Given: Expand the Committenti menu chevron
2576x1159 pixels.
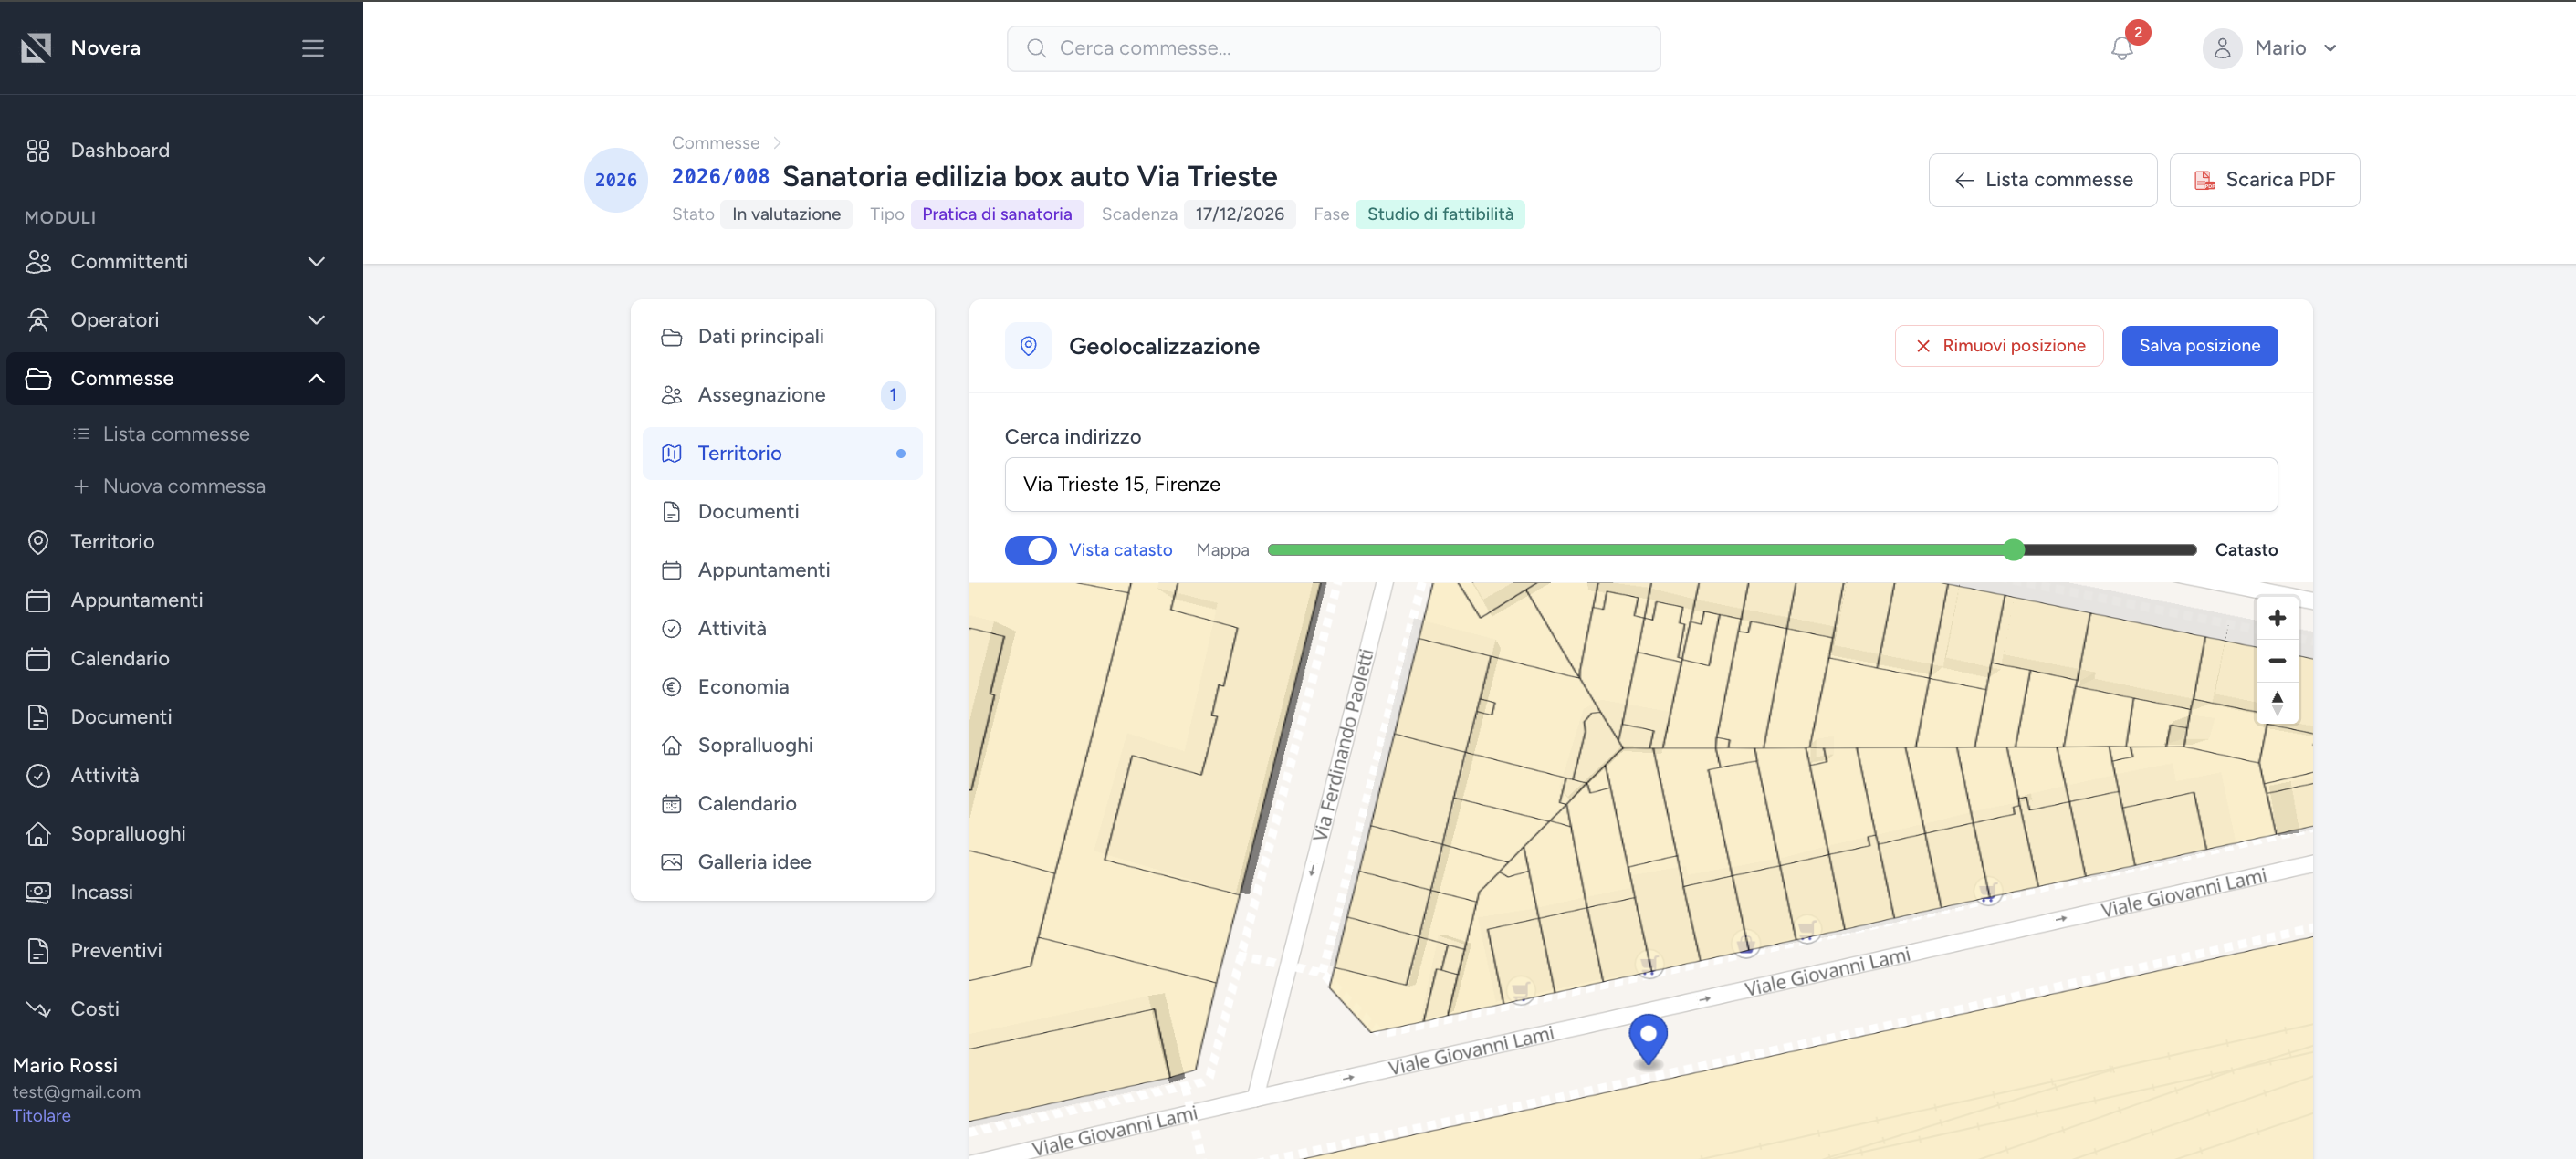Looking at the screenshot, I should [316, 262].
